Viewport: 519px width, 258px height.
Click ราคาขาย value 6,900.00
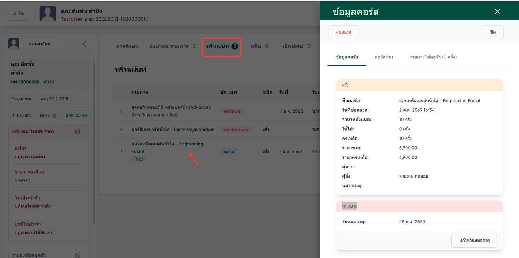pyautogui.click(x=408, y=148)
